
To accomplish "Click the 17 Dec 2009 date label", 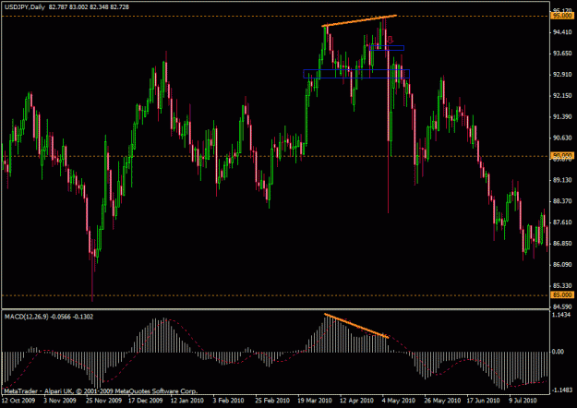I will 146,401.
